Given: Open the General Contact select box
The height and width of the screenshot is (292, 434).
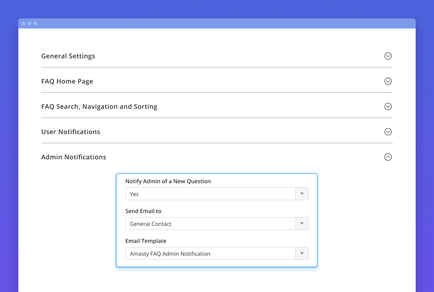Looking at the screenshot, I should coord(211,224).
